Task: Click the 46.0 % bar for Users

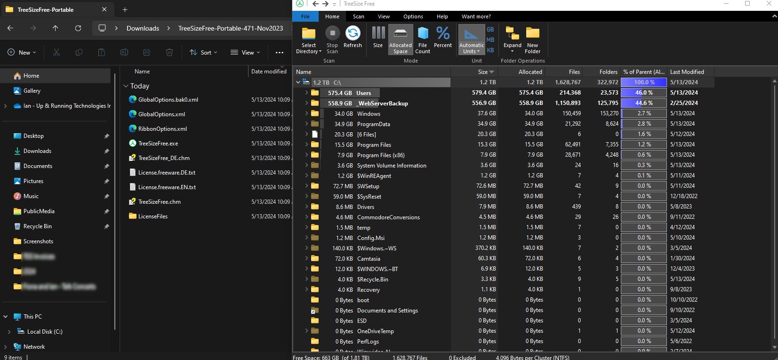Action: coord(643,93)
